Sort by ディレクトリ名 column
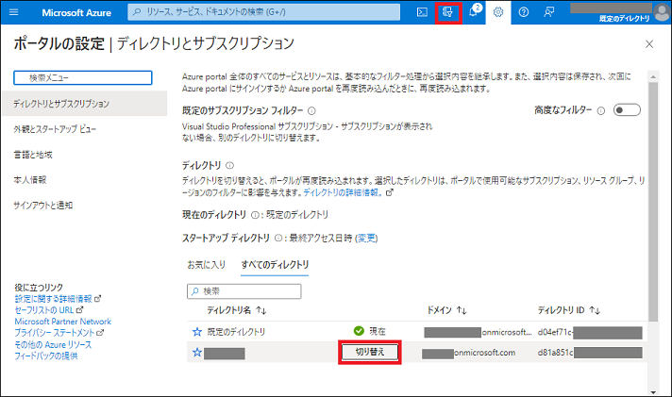 tap(239, 309)
